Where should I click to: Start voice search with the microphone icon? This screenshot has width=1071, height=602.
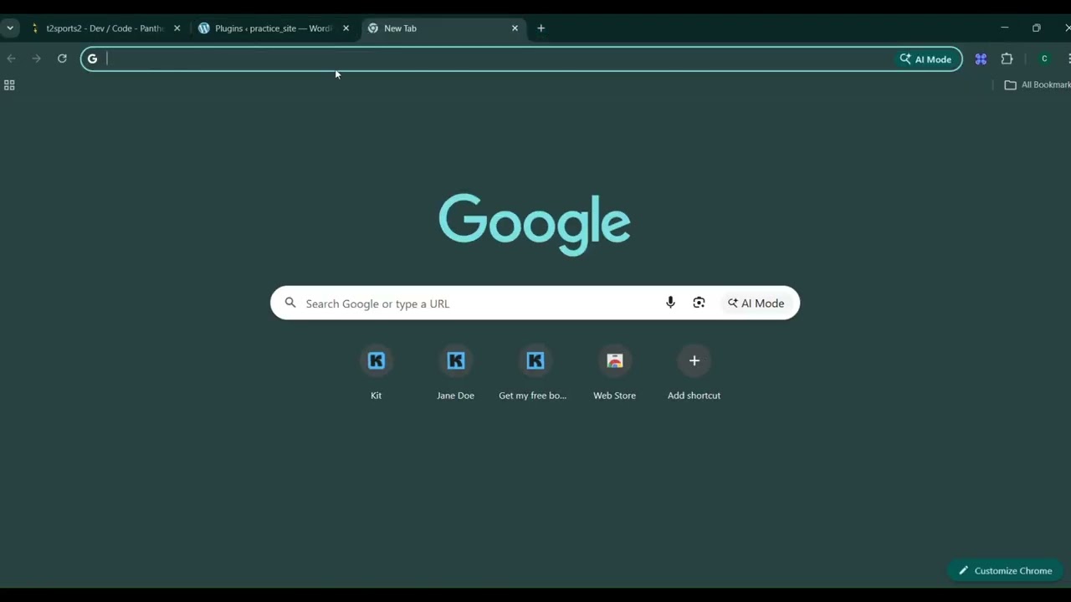click(670, 303)
